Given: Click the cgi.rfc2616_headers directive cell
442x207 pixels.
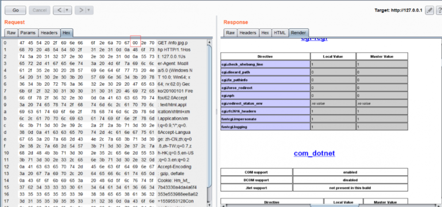Looking at the screenshot, I should point(265,111).
